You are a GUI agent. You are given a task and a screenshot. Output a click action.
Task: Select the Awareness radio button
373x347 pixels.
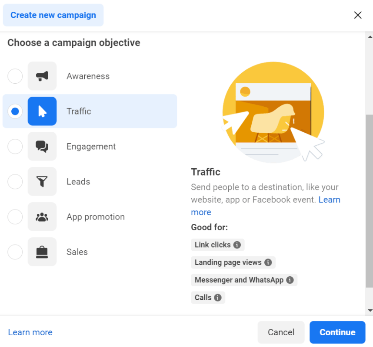(x=15, y=76)
